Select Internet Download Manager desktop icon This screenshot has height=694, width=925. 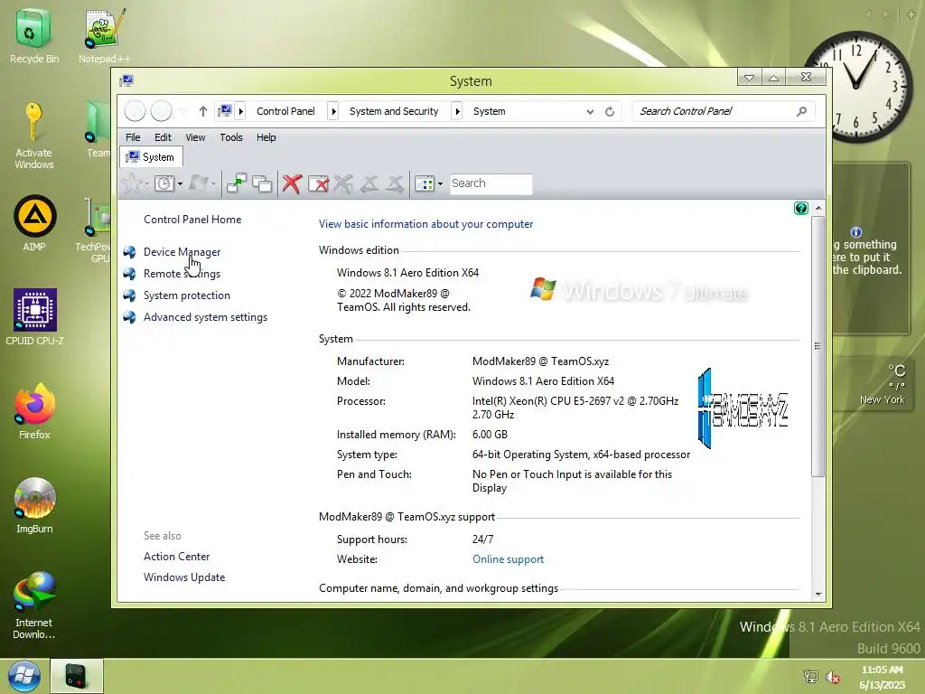coord(33,605)
